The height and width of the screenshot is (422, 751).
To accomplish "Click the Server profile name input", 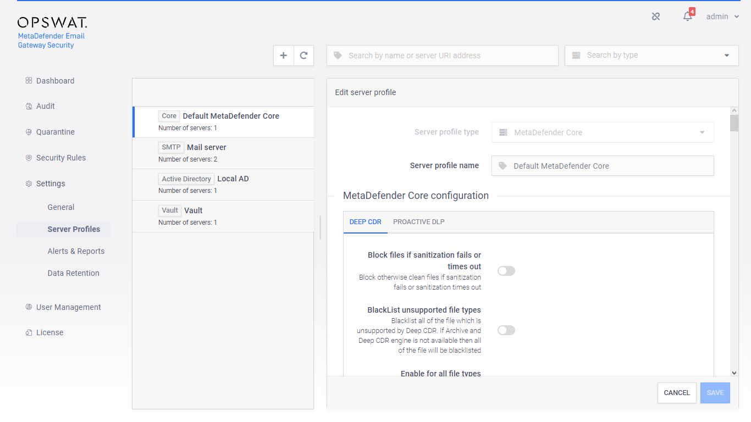I will (603, 166).
